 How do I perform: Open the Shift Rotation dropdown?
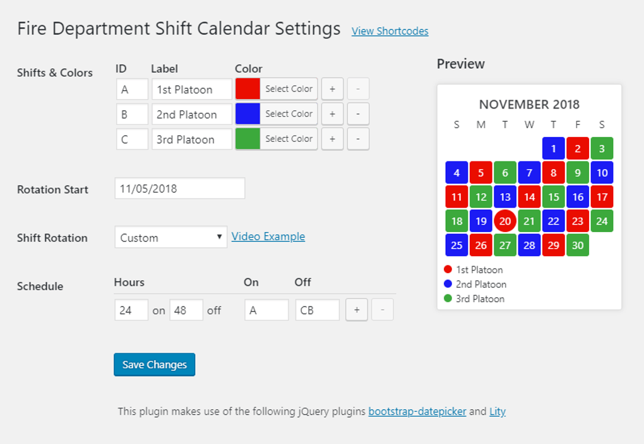click(x=170, y=237)
